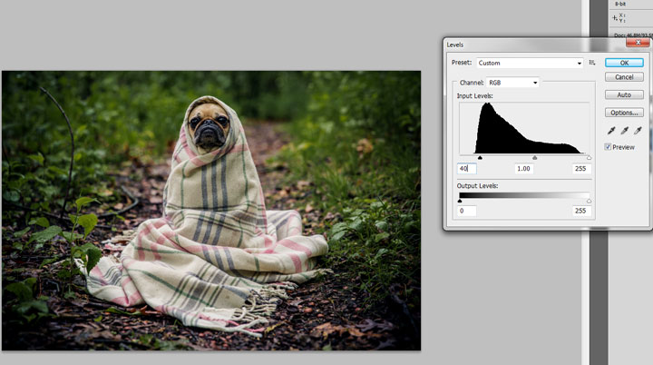Click the input highlight white slider

point(589,158)
